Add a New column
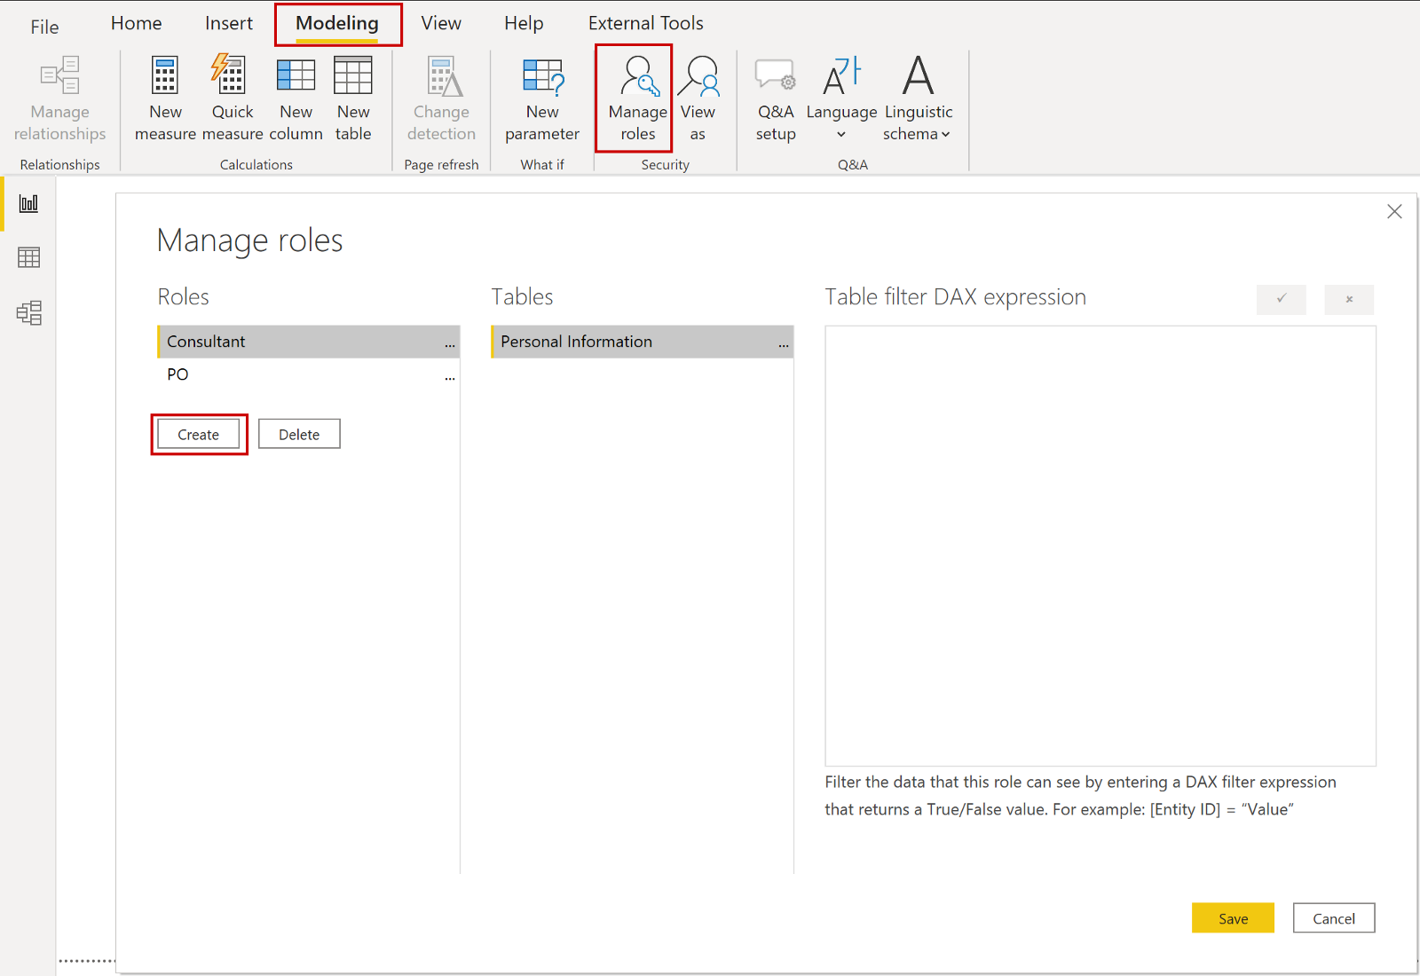The image size is (1420, 976). [x=296, y=98]
